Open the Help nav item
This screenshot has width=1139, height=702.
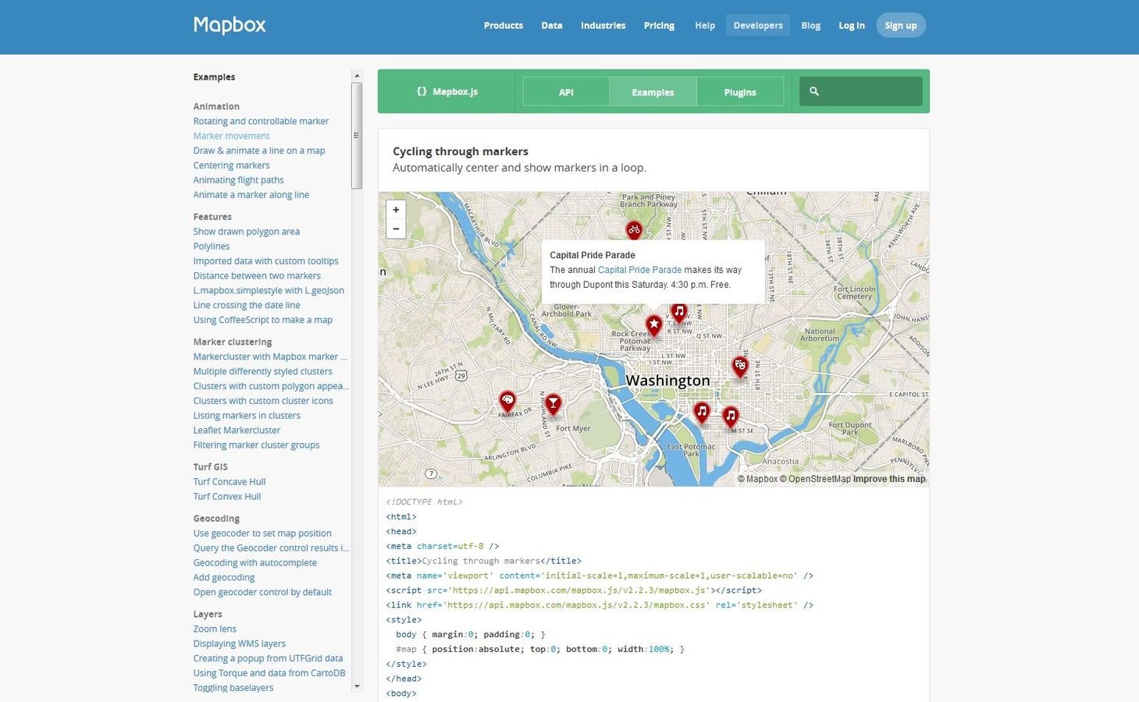tap(705, 26)
